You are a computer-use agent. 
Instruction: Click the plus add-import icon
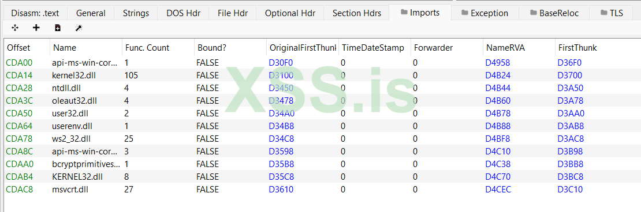pos(36,28)
